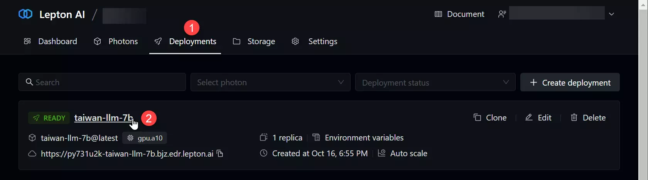Screen dimensions: 648x180
Task: Click the replica icon beside 1 replica
Action: click(x=263, y=137)
